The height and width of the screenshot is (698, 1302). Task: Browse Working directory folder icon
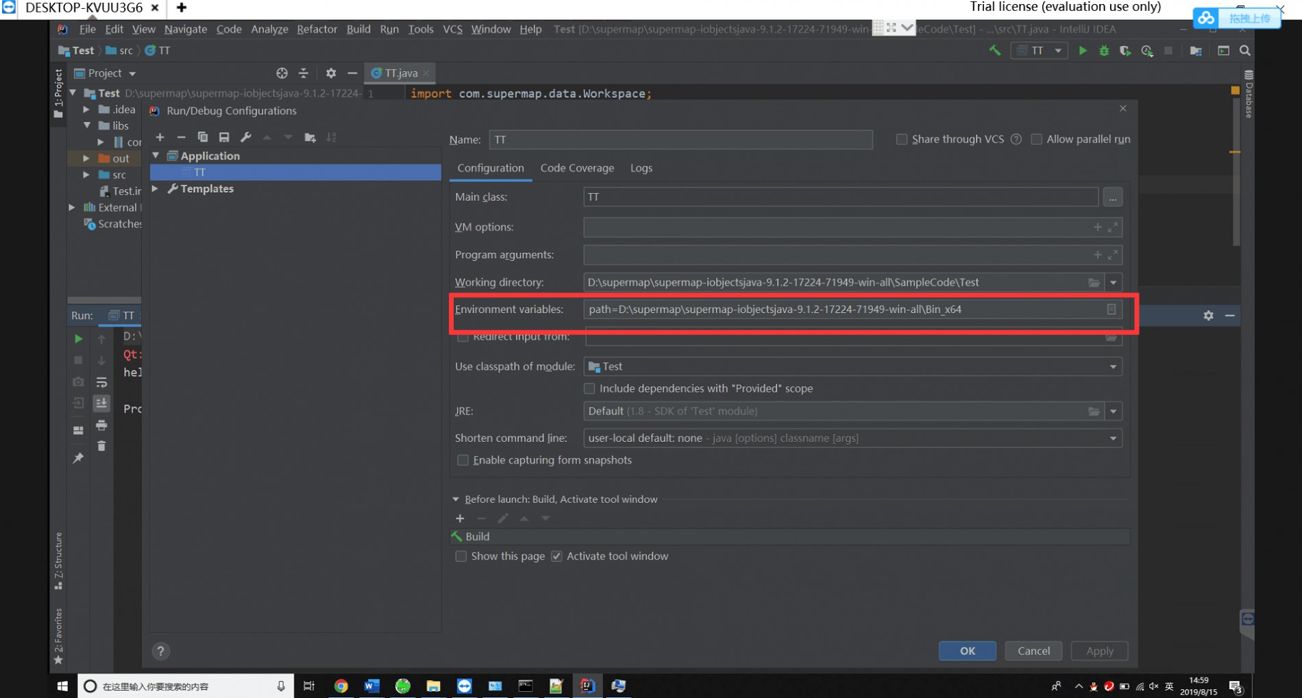[1094, 282]
